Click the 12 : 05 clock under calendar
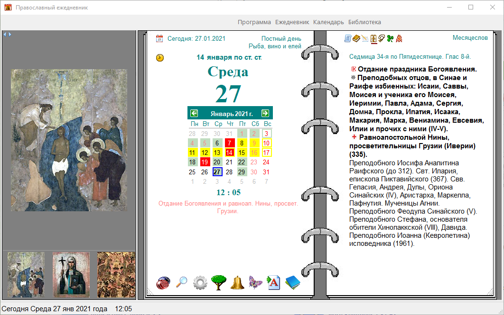This screenshot has width=504, height=315. coord(229,192)
